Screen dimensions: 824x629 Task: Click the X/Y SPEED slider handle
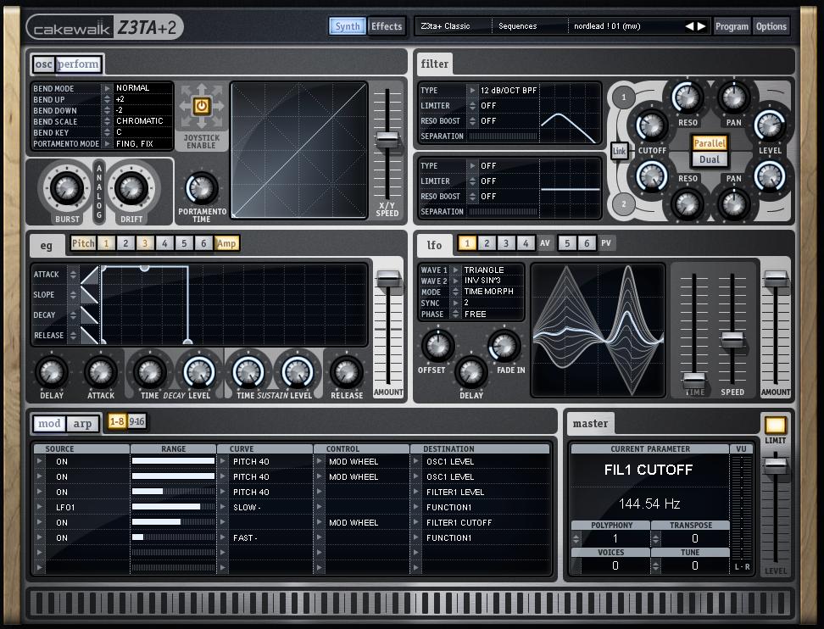tap(387, 140)
